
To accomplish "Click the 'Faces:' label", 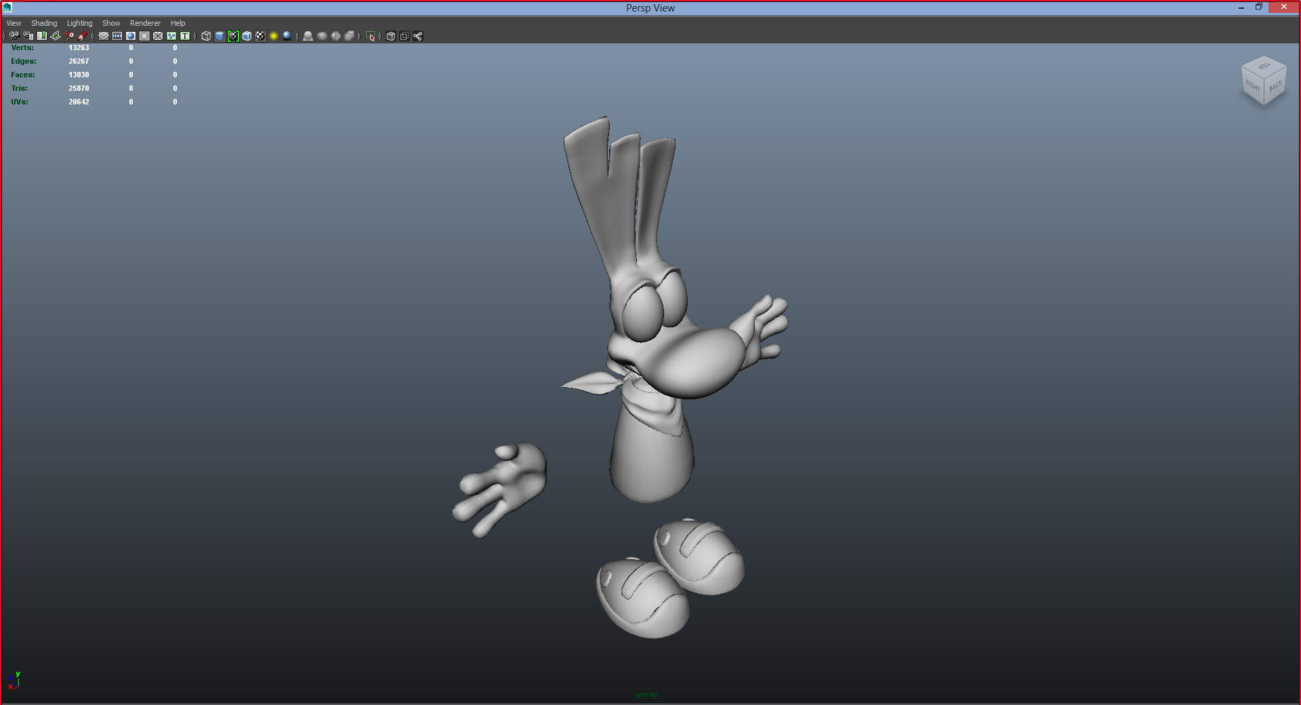I will (23, 75).
